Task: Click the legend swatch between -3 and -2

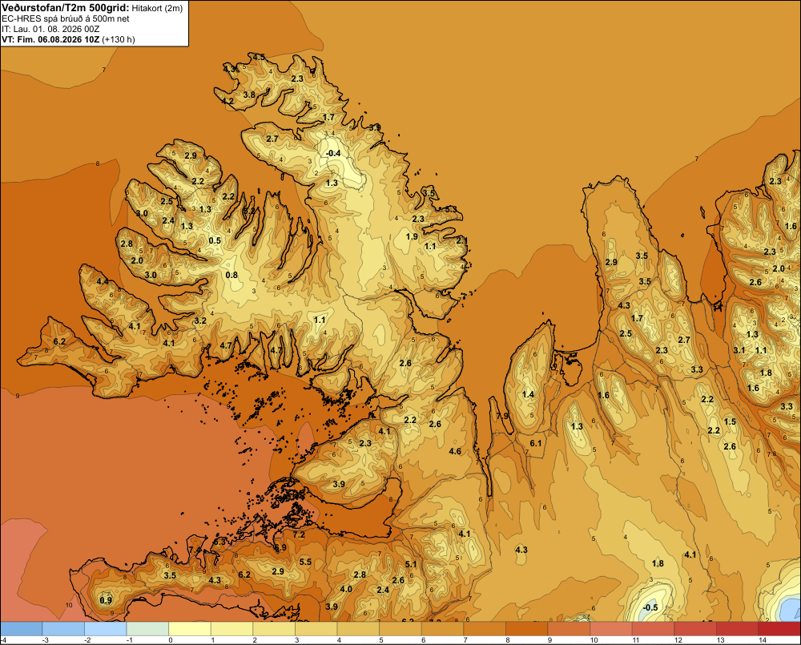Action: click(x=63, y=629)
